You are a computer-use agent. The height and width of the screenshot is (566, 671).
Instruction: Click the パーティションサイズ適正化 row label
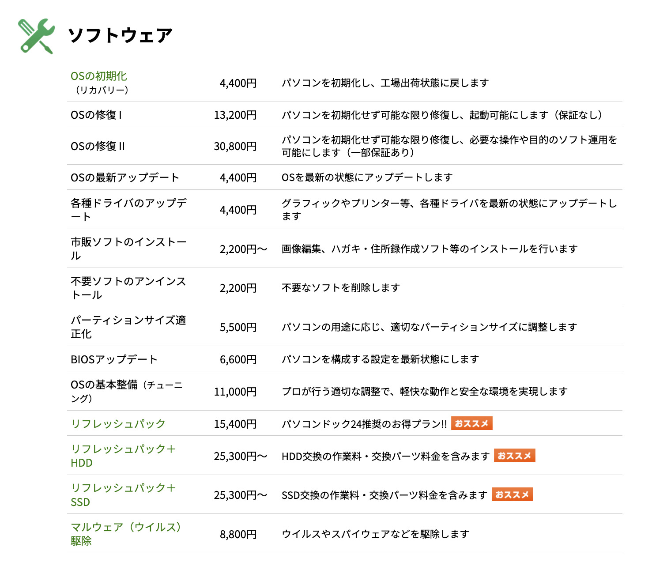pos(128,321)
